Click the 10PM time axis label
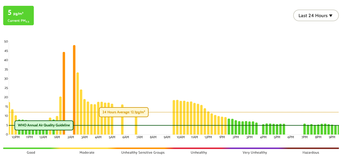The width and height of the screenshot is (343, 158). click(x=16, y=137)
